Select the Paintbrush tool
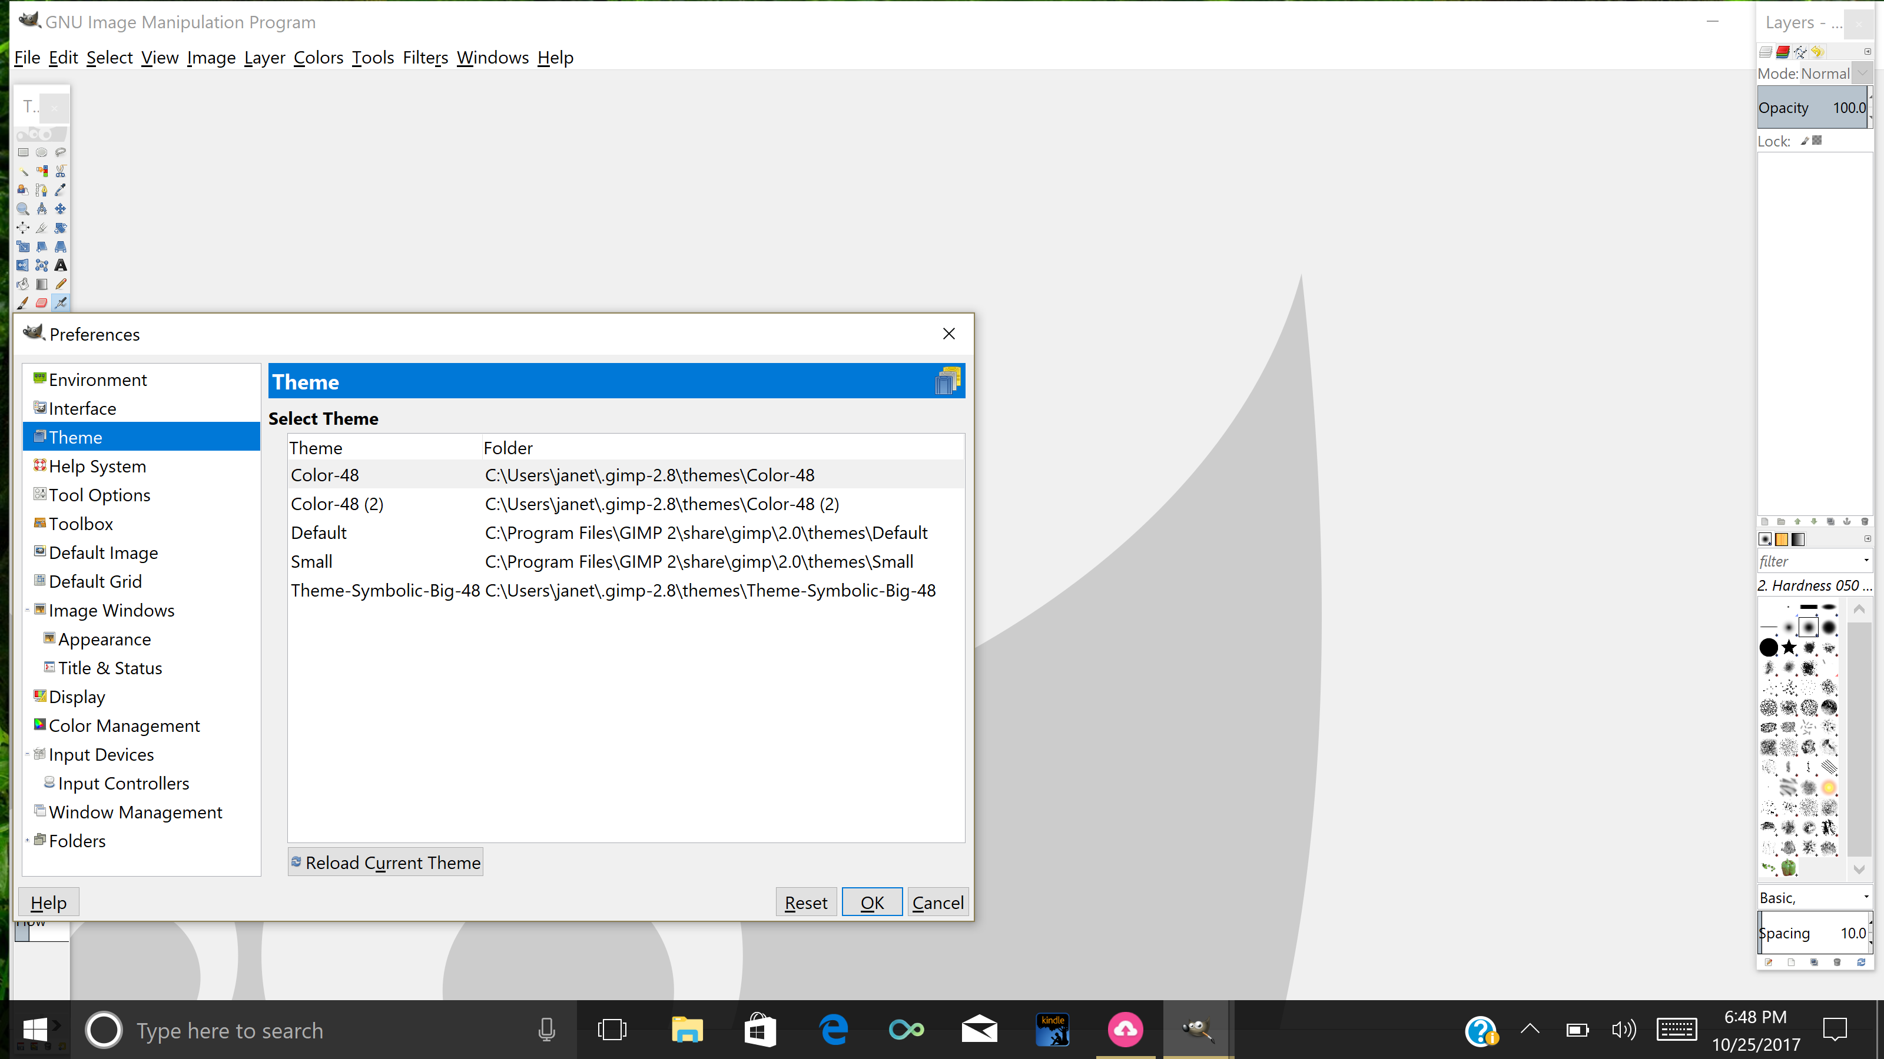This screenshot has width=1884, height=1059. [x=23, y=302]
